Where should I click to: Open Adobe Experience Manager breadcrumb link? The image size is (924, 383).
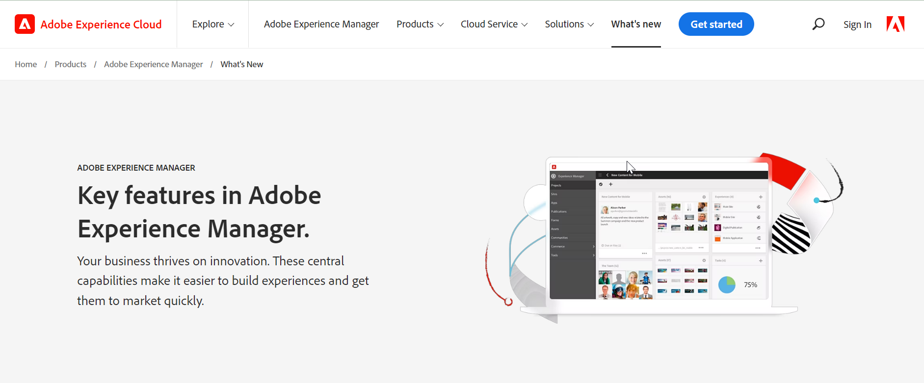click(x=154, y=64)
